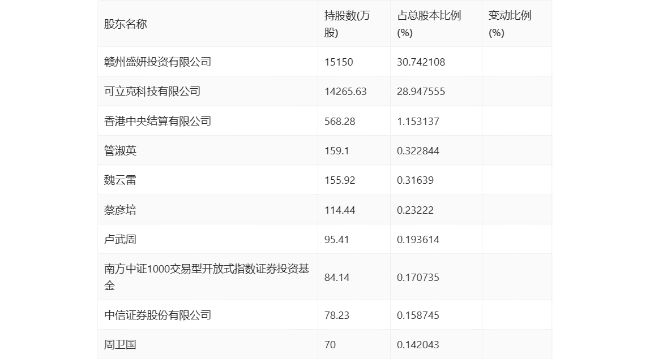Select the value 14265.63
The width and height of the screenshot is (650, 359).
click(345, 92)
